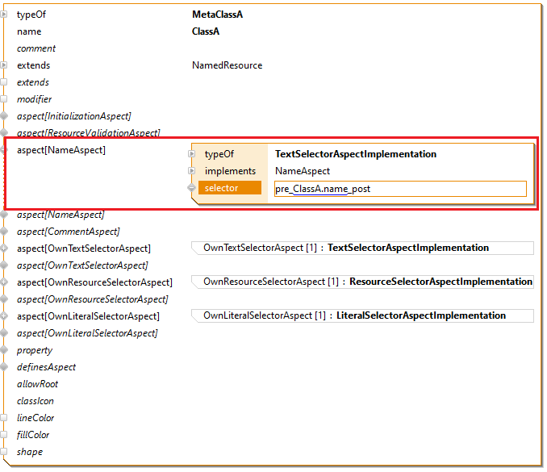Select non-italic aspect[OwnResourceSelectorAspect] label
Image resolution: width=547 pixels, height=472 pixels.
[x=95, y=282]
